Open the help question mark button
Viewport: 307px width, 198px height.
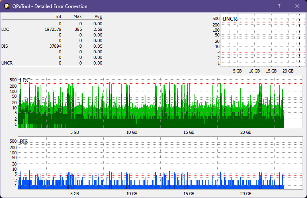pyautogui.click(x=279, y=6)
